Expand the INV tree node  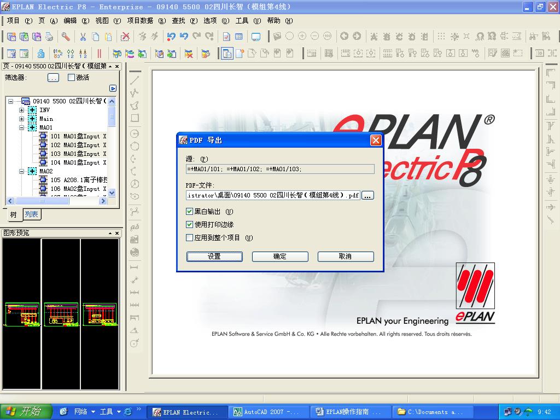[x=21, y=110]
